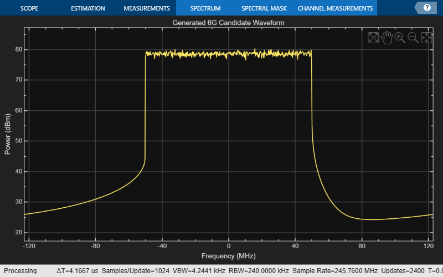Click the maximize axes icon
Viewport: 443px width, 277px height.
coord(373,38)
